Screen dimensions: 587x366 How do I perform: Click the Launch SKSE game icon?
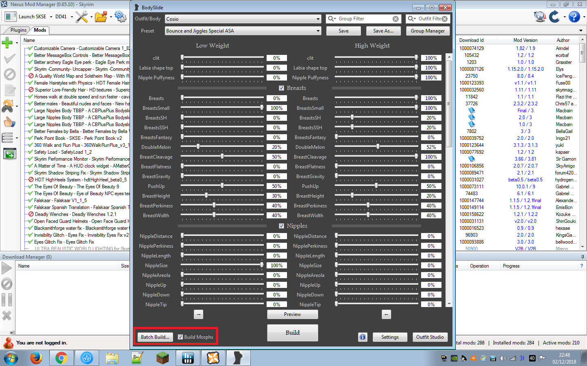[10, 17]
